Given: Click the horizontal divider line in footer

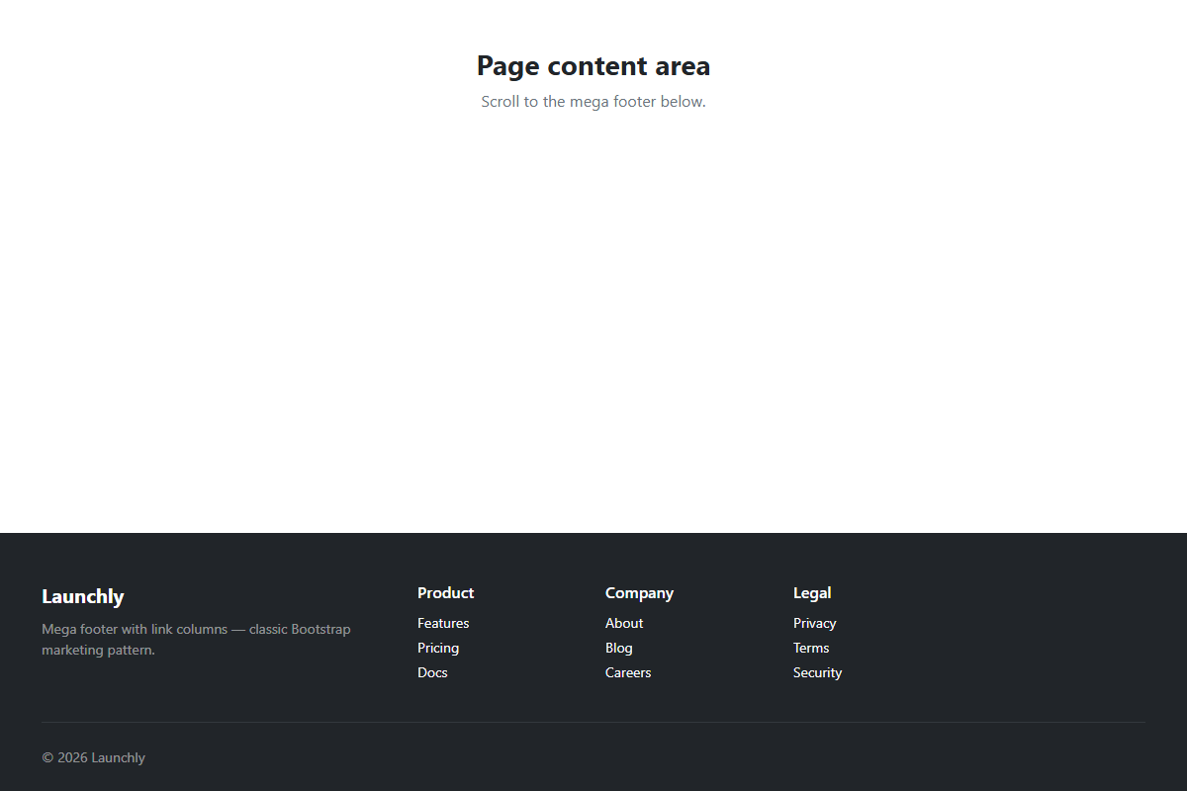Looking at the screenshot, I should click(593, 722).
